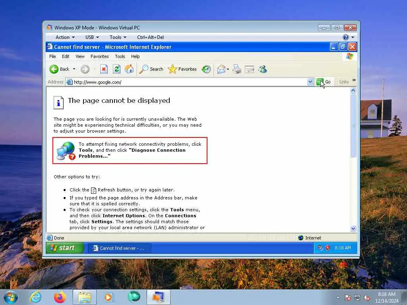Go to the Home page icon

coord(129,69)
